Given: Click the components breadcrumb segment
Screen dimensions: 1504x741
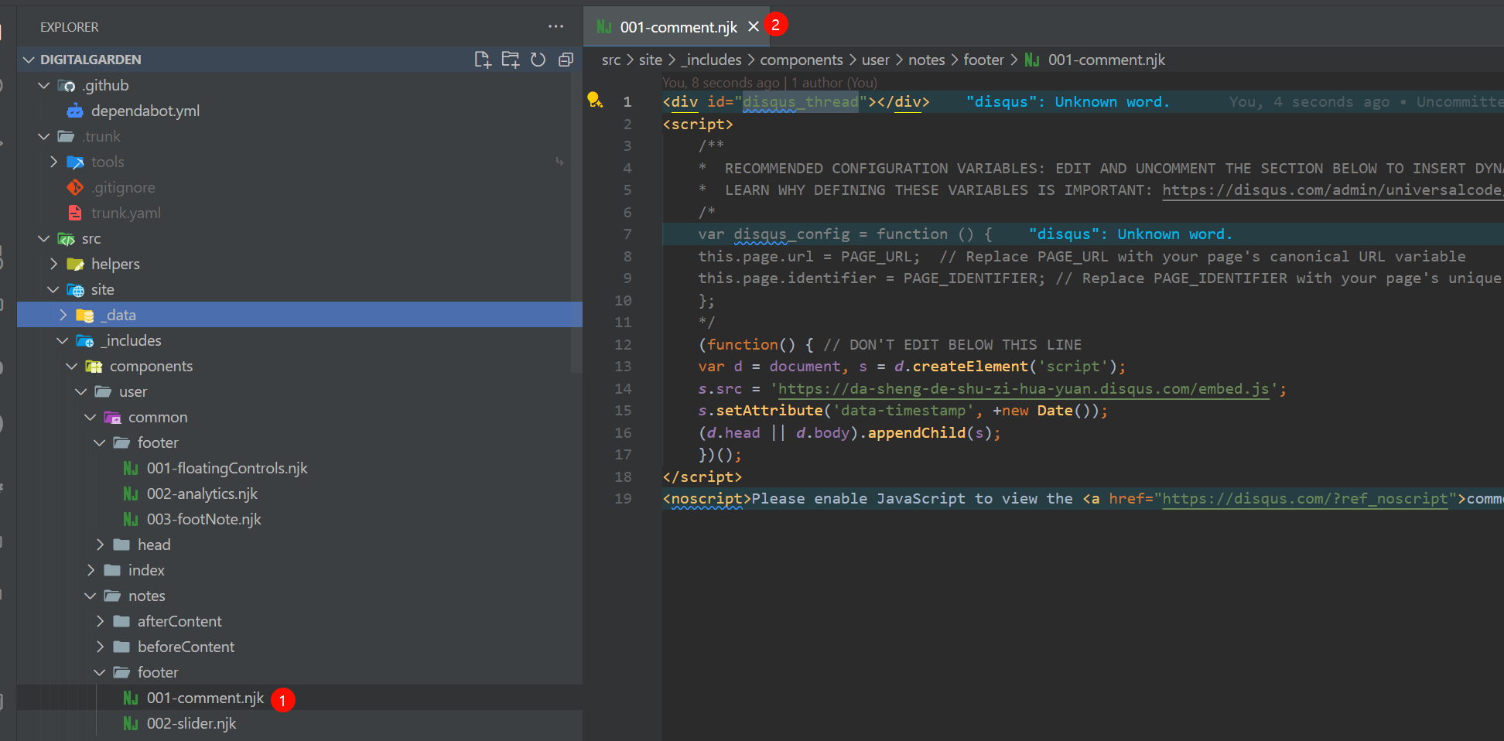Looking at the screenshot, I should [802, 60].
